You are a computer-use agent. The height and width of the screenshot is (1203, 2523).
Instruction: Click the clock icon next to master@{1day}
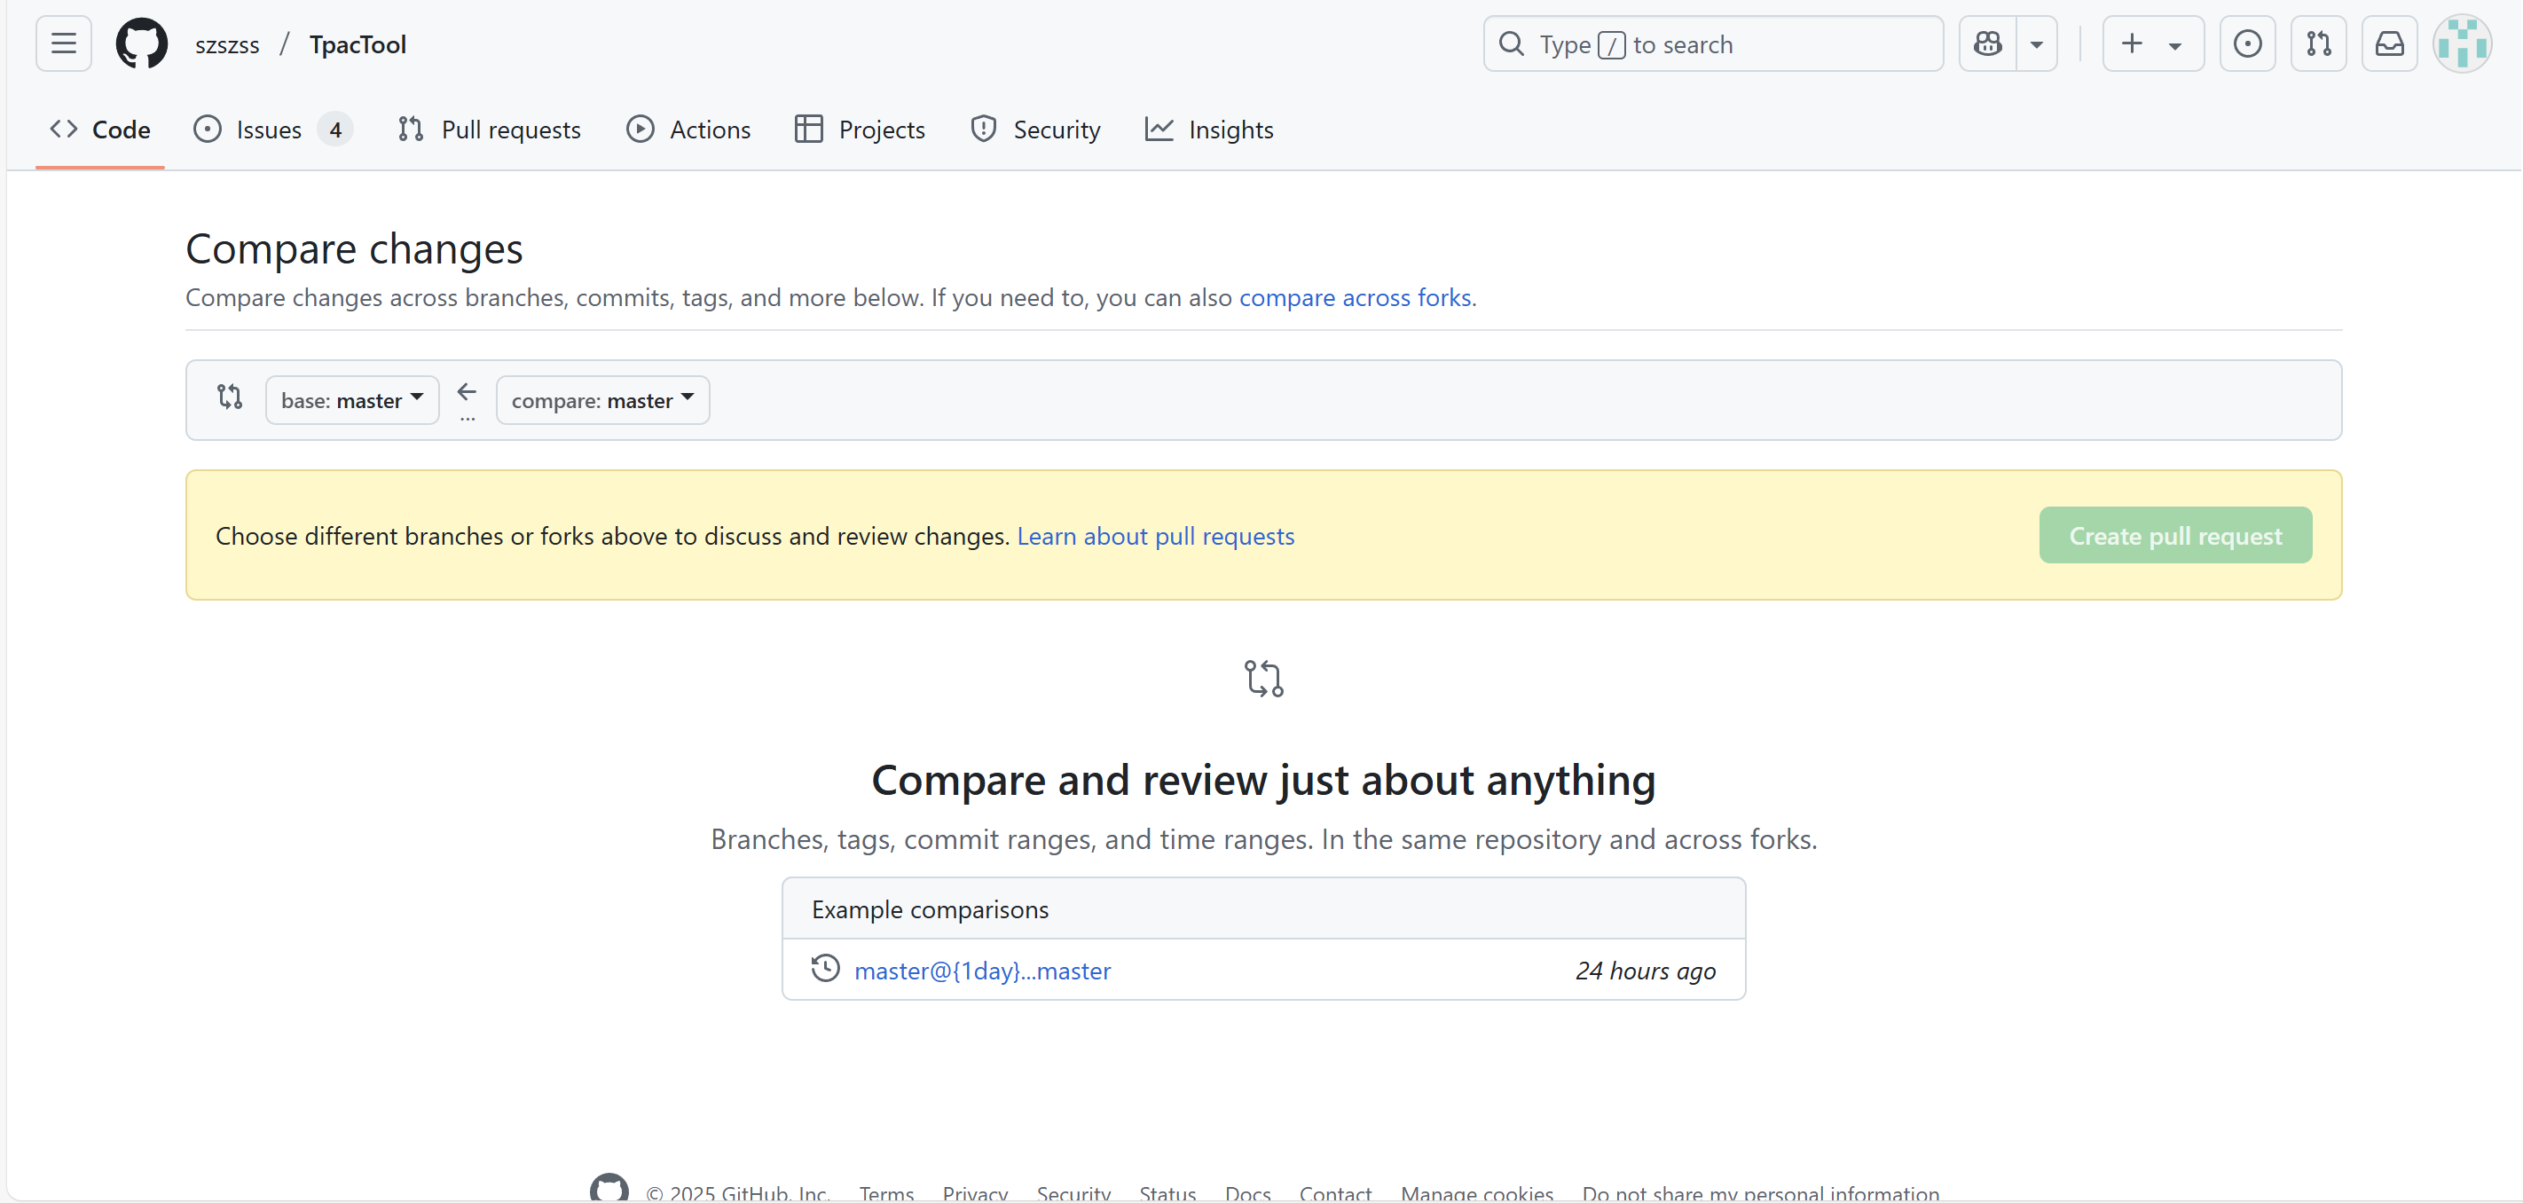coord(826,969)
